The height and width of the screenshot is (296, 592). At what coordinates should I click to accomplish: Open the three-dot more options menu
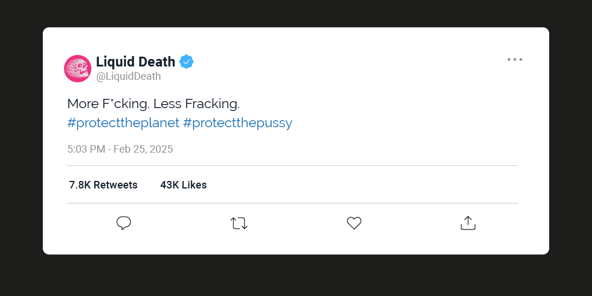click(x=515, y=60)
